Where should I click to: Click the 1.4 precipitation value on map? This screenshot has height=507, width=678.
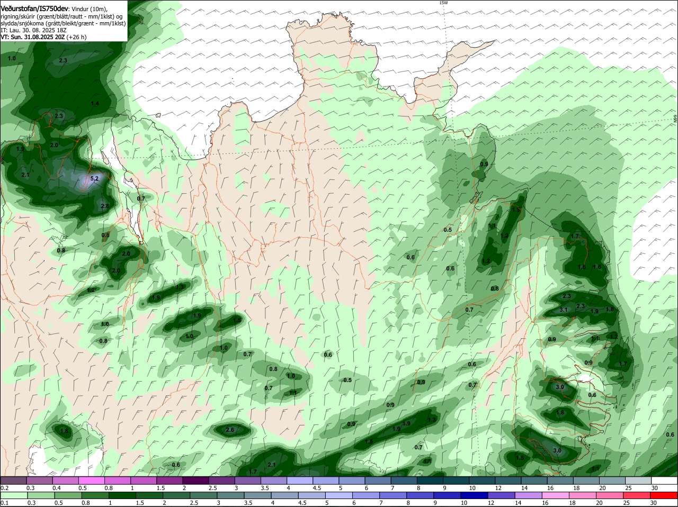click(95, 104)
